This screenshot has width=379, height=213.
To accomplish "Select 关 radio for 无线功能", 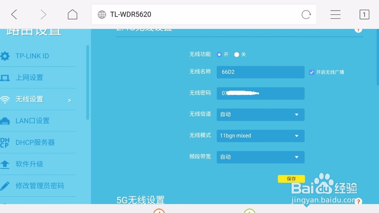I will [236, 54].
